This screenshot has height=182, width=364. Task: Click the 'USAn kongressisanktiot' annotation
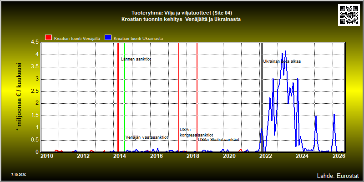[197, 132]
